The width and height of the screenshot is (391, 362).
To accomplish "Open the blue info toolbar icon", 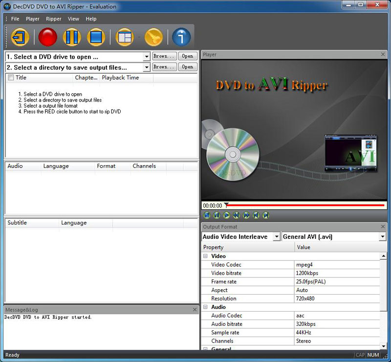I will coord(181,37).
